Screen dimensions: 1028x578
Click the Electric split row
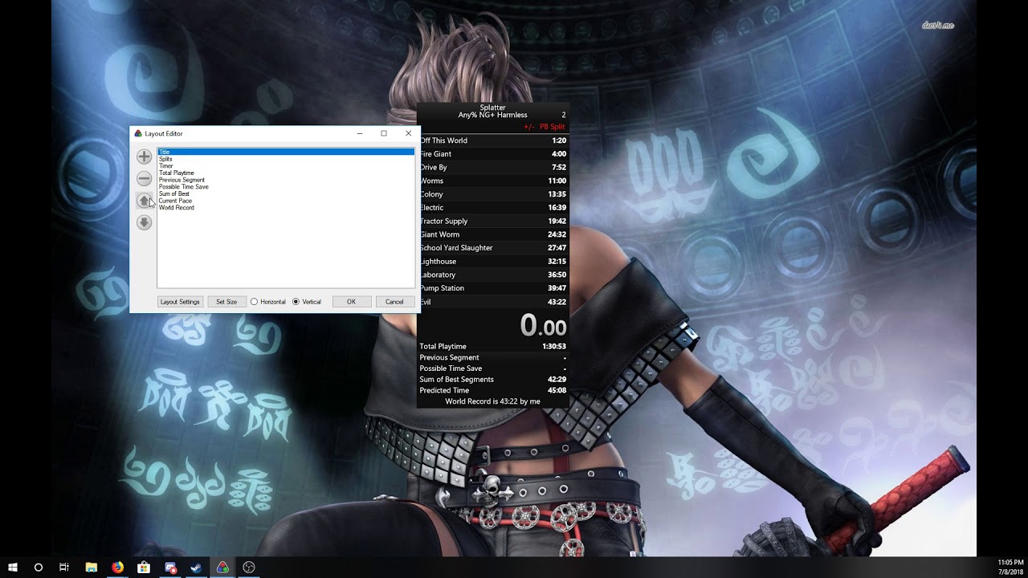(x=493, y=208)
